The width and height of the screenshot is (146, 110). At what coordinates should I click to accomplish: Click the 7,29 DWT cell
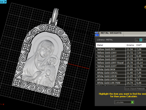tap(141, 49)
